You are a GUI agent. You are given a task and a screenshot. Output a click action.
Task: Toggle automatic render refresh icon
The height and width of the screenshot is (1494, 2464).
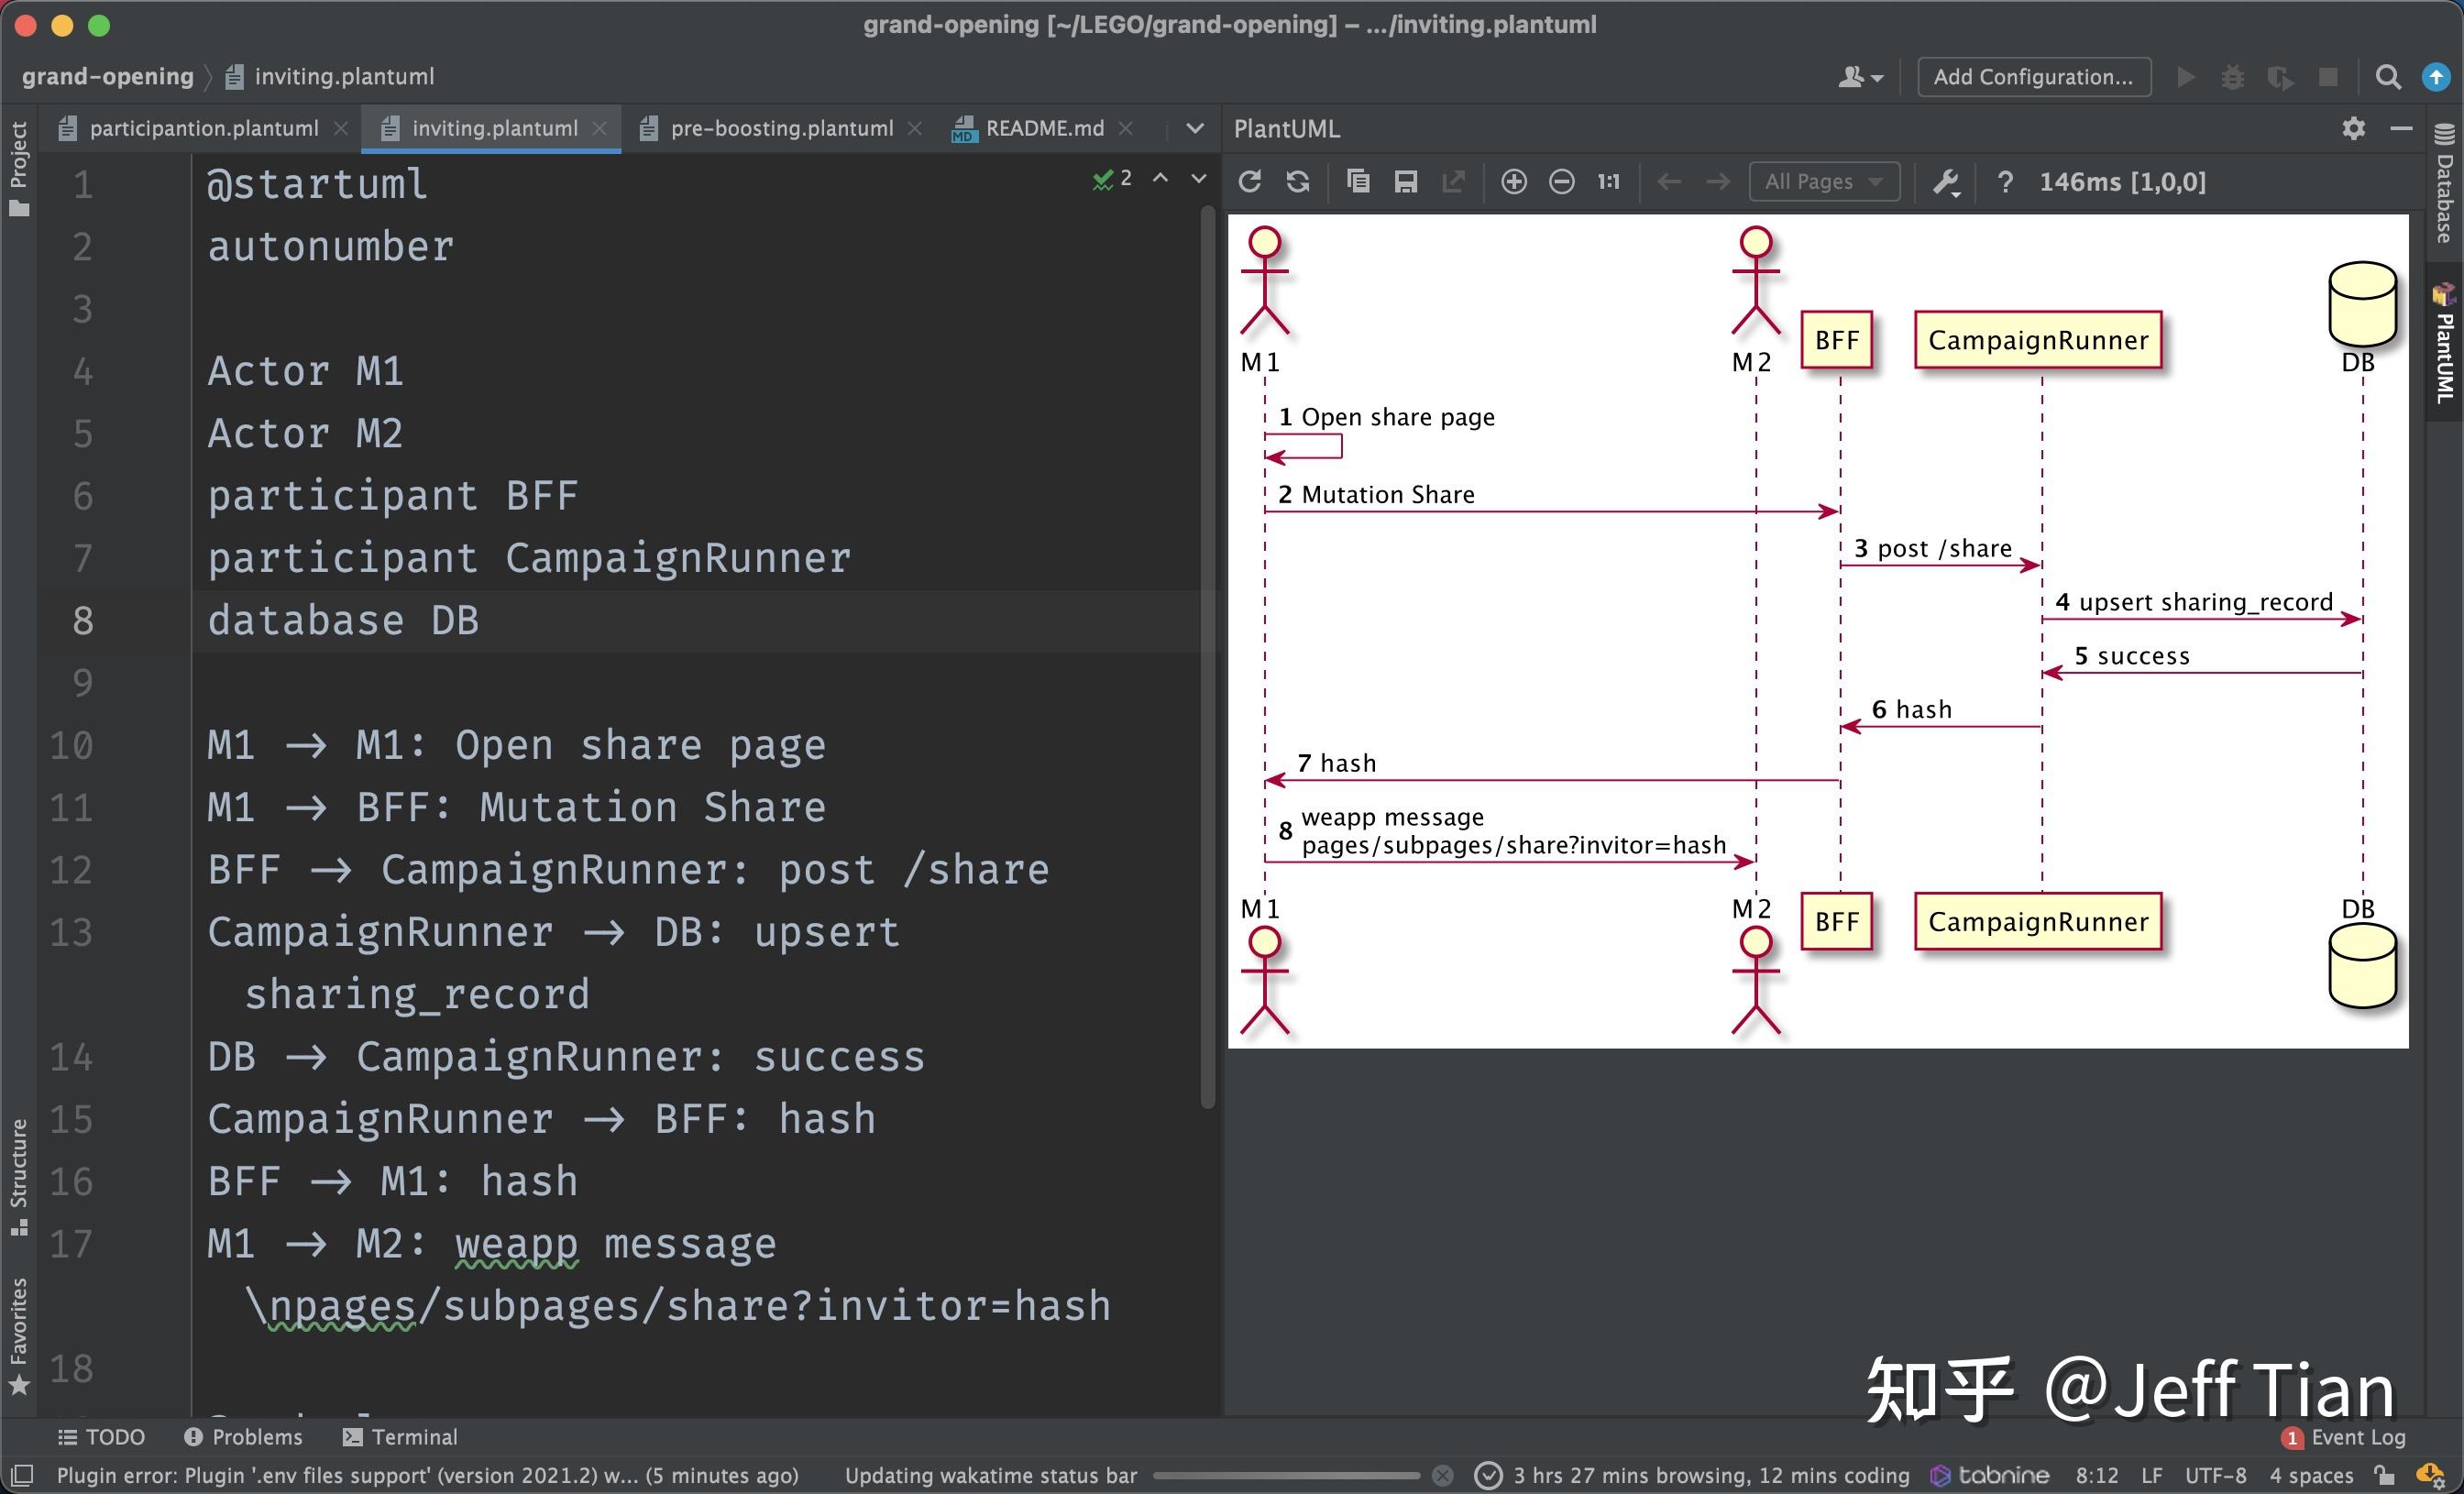point(1298,181)
